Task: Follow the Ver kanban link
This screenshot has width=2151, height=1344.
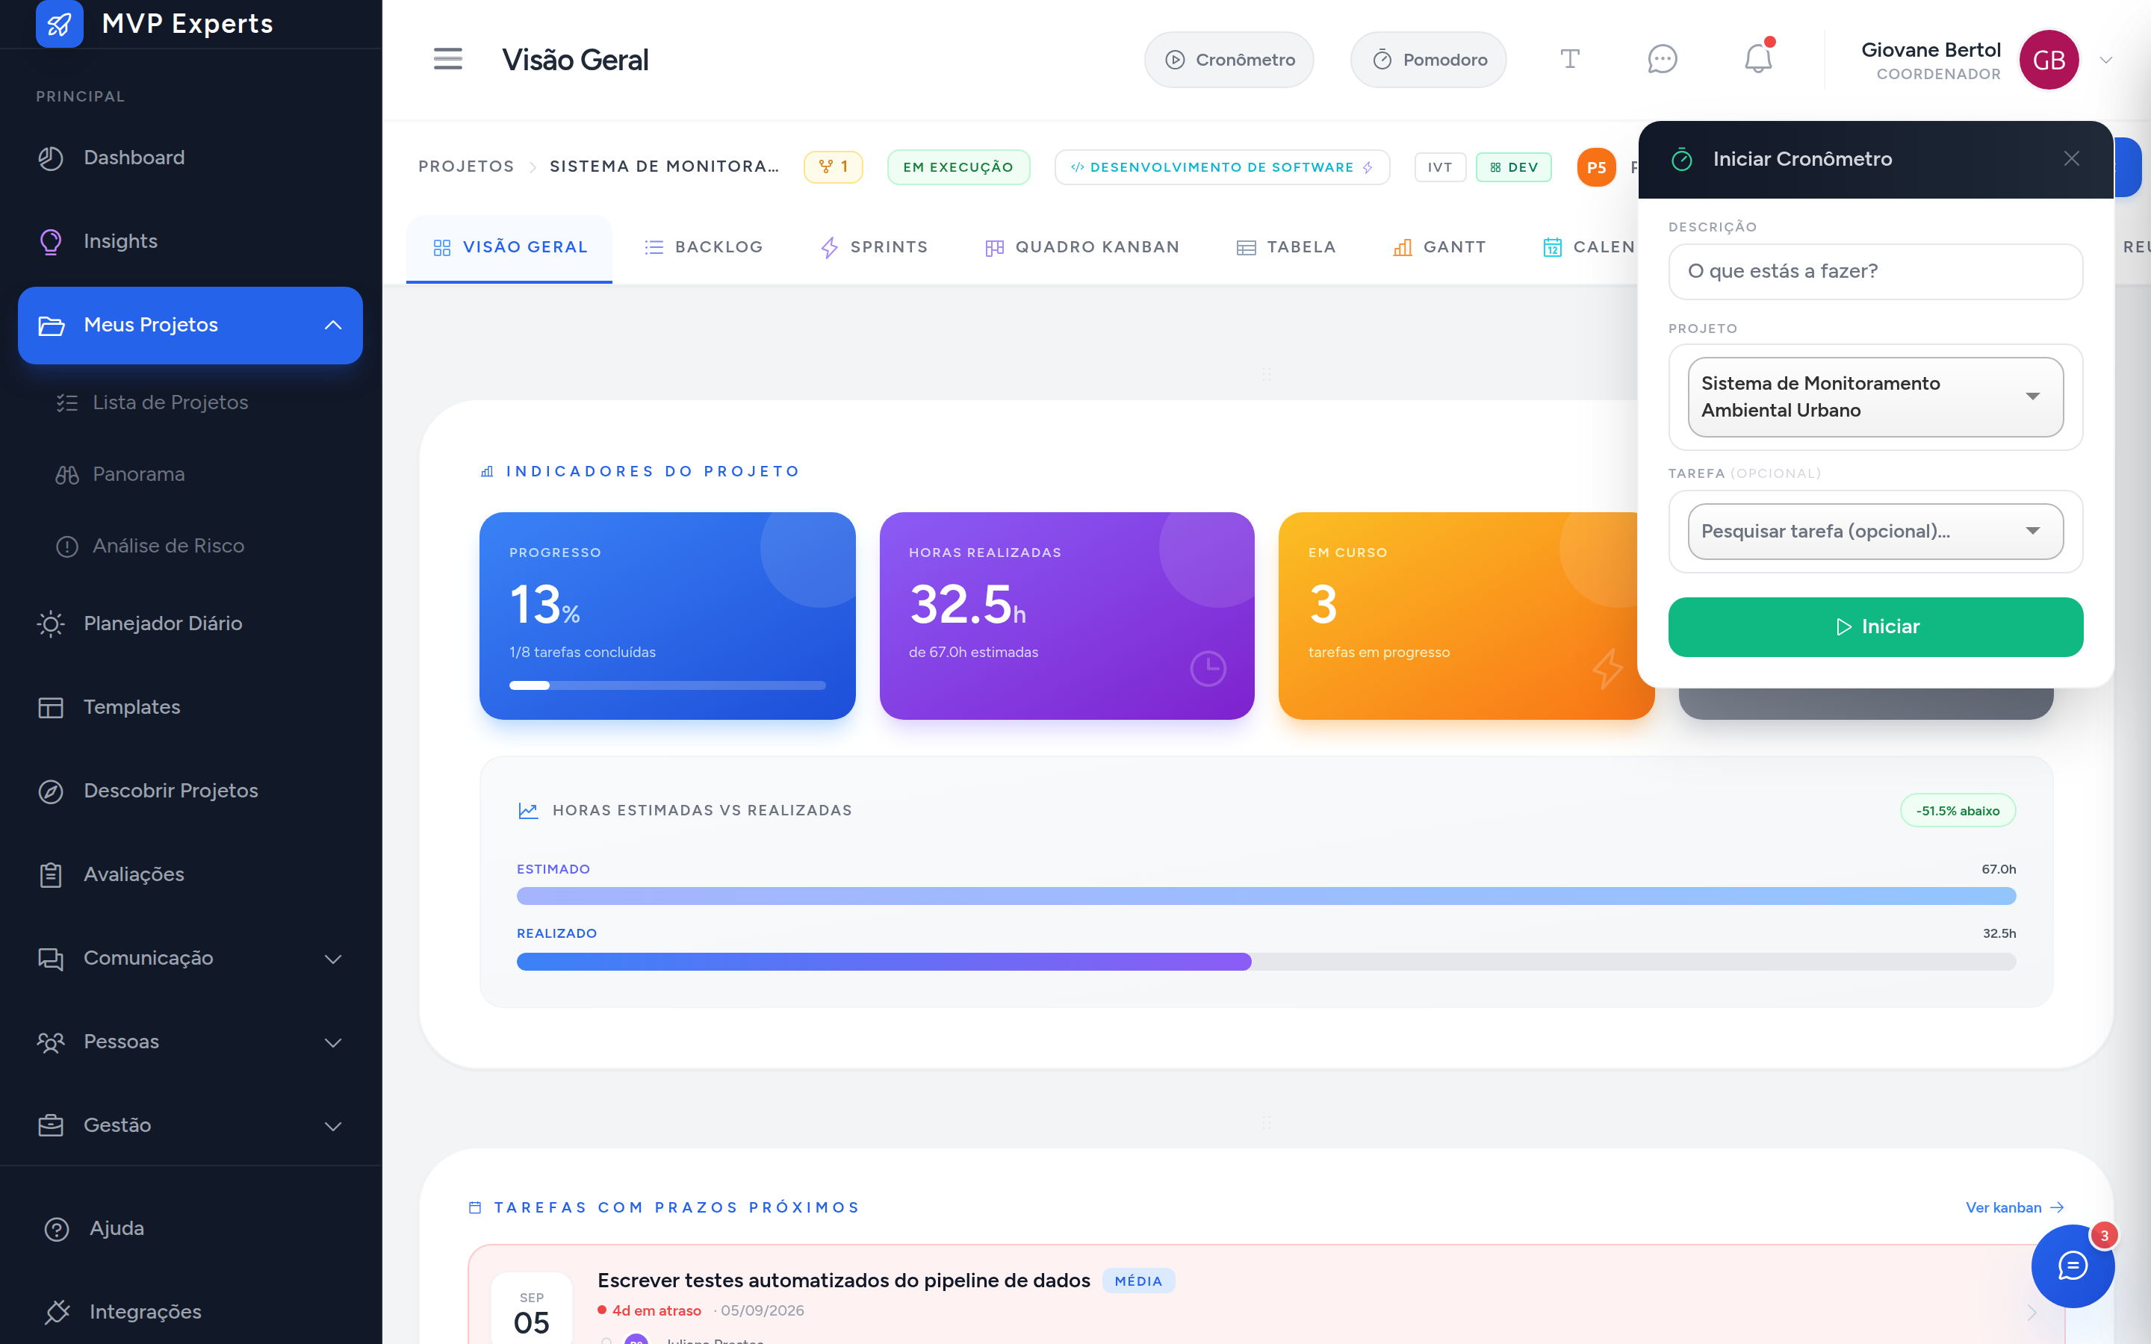Action: tap(2014, 1207)
